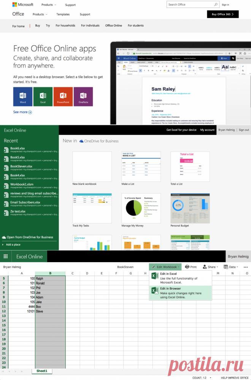Click the OneDrive cloud icon beside Open from OneDrive
The image size is (251, 380).
click(4, 237)
